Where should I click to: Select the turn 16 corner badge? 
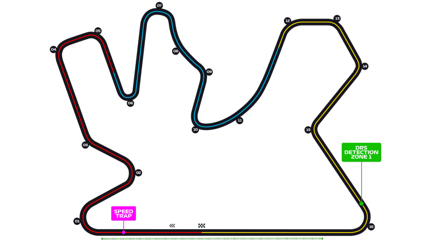371,227
